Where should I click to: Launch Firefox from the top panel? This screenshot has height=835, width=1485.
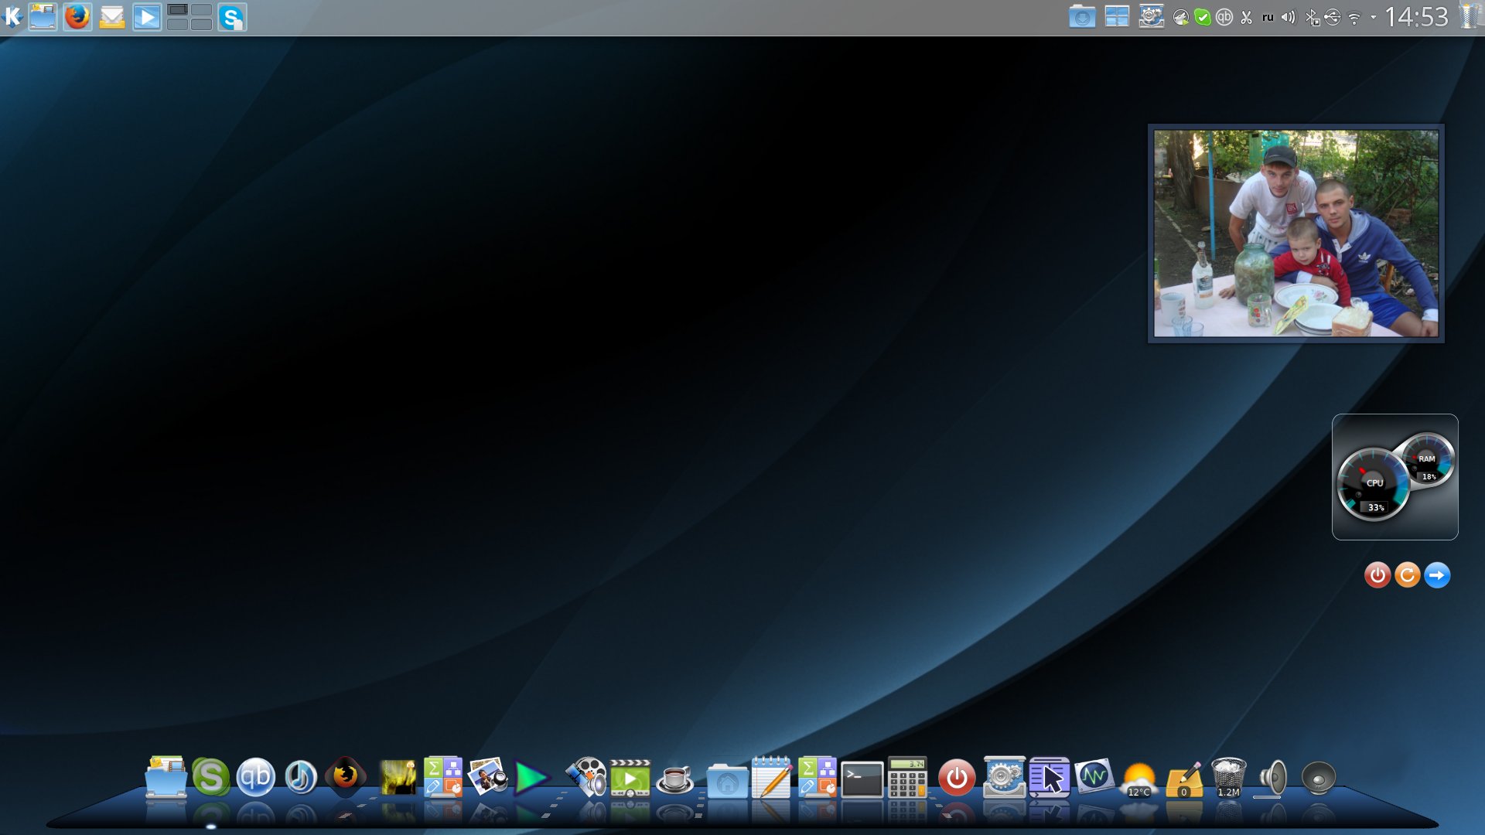[x=77, y=16]
